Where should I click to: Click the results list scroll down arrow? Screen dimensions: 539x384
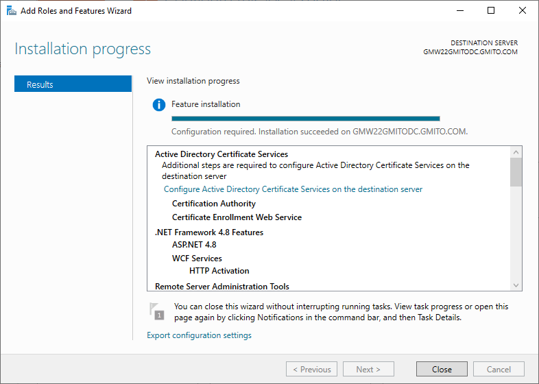pos(516,285)
